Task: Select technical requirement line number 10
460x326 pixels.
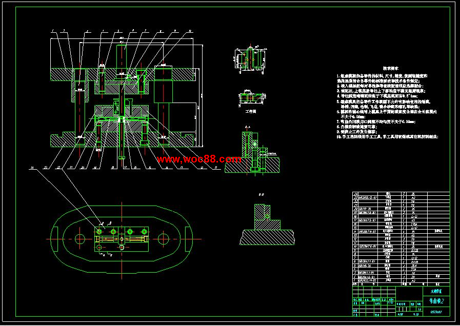Action: (x=388, y=137)
